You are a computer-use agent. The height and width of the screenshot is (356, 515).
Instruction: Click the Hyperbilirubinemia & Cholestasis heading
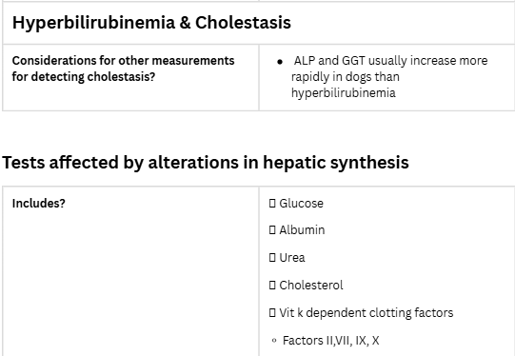tap(151, 23)
